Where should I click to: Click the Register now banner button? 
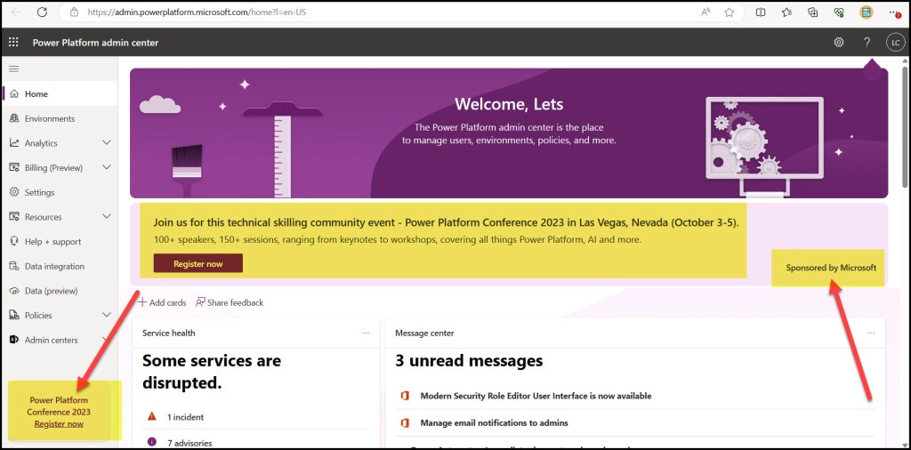click(x=198, y=263)
